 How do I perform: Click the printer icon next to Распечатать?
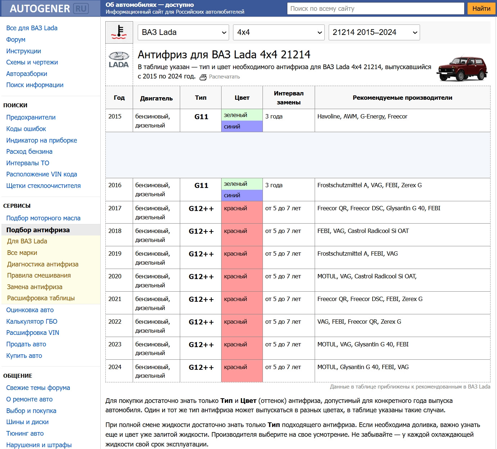coord(203,77)
